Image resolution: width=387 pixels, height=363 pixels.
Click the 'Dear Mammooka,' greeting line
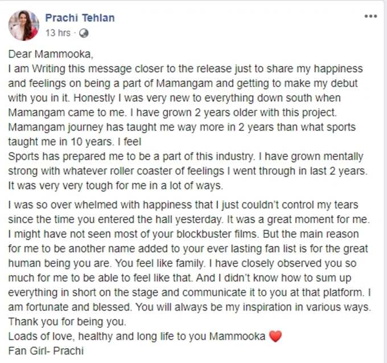(x=51, y=54)
